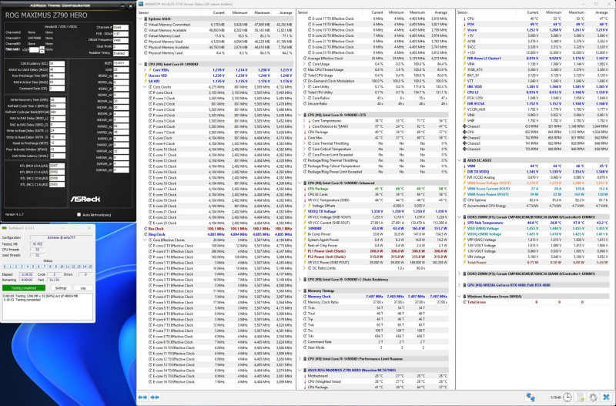
Task: Click TestMem5 status thread box 0
Action: [5, 267]
